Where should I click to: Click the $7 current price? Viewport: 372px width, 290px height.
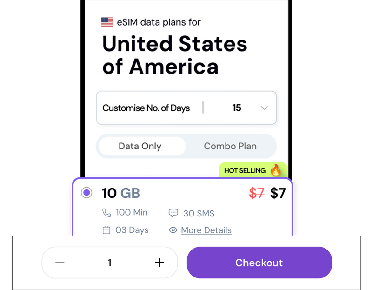tap(278, 193)
